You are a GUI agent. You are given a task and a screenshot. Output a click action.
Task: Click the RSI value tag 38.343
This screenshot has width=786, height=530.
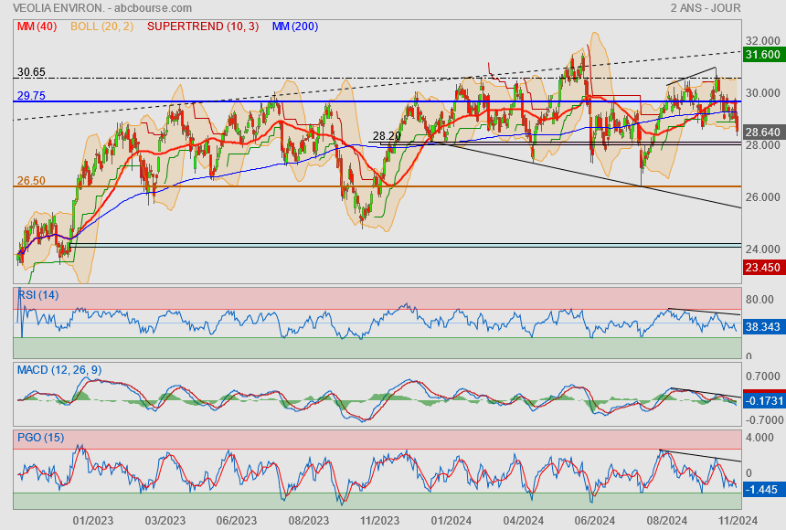click(764, 327)
